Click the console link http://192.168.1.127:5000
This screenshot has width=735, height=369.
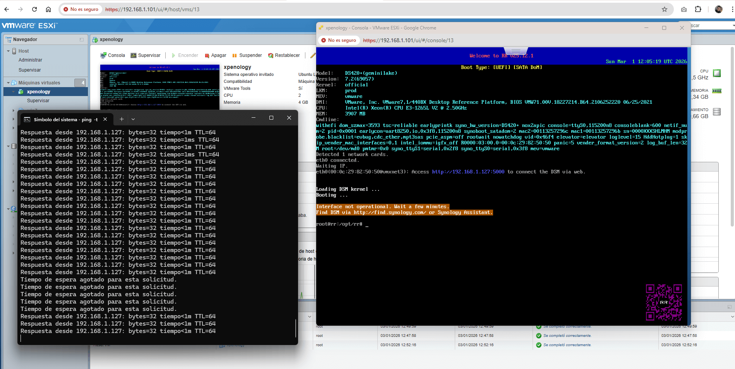point(468,172)
